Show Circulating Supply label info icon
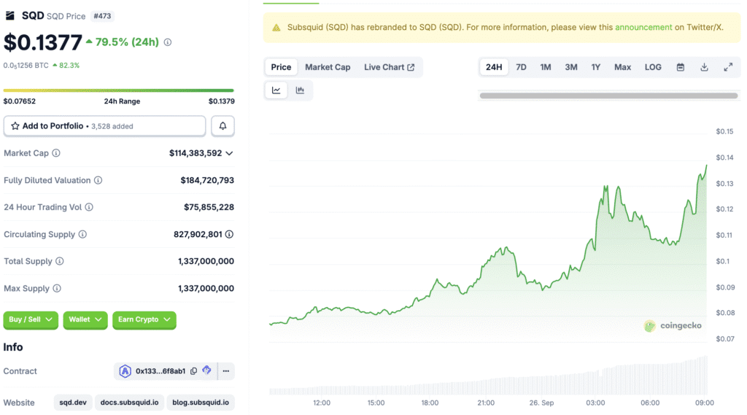 [x=82, y=234]
